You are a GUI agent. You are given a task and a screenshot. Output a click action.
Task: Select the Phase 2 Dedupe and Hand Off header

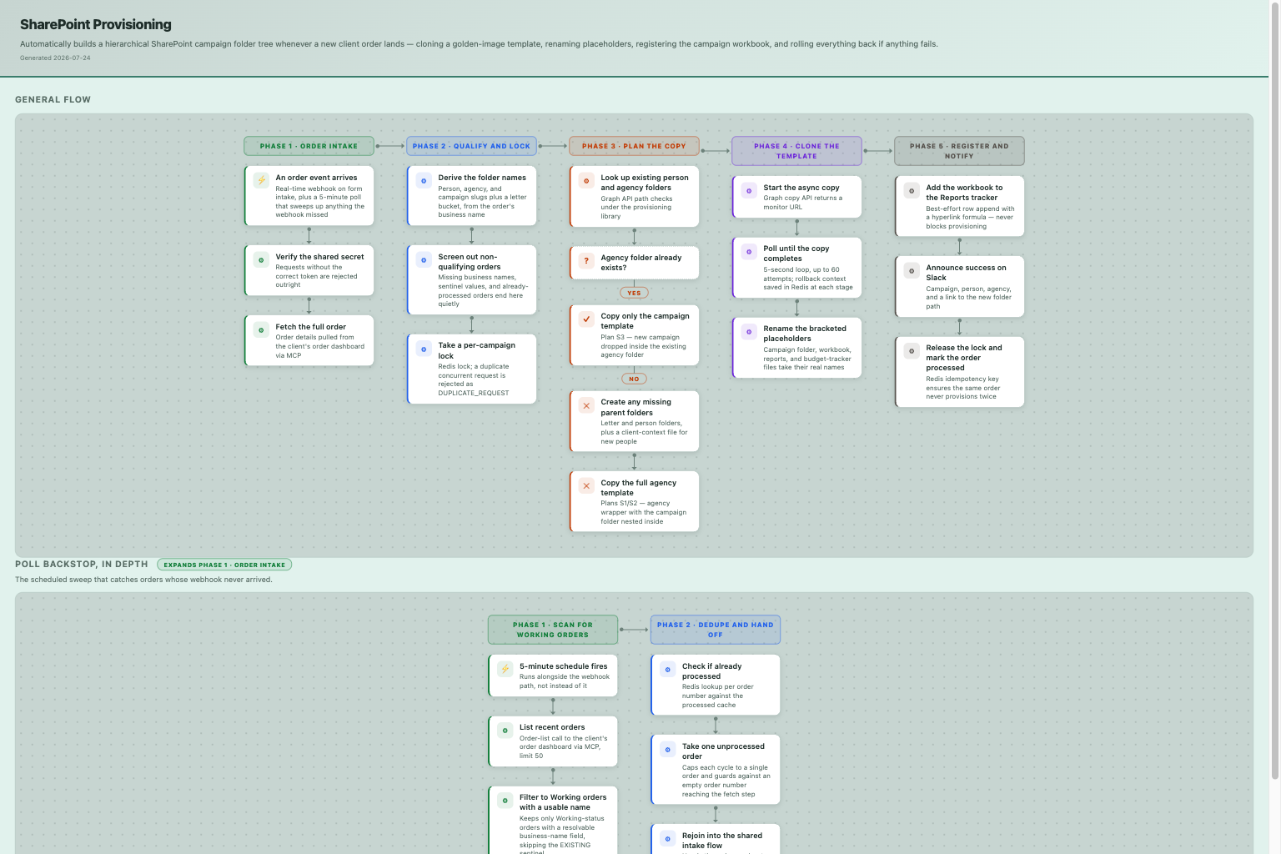[x=716, y=630]
